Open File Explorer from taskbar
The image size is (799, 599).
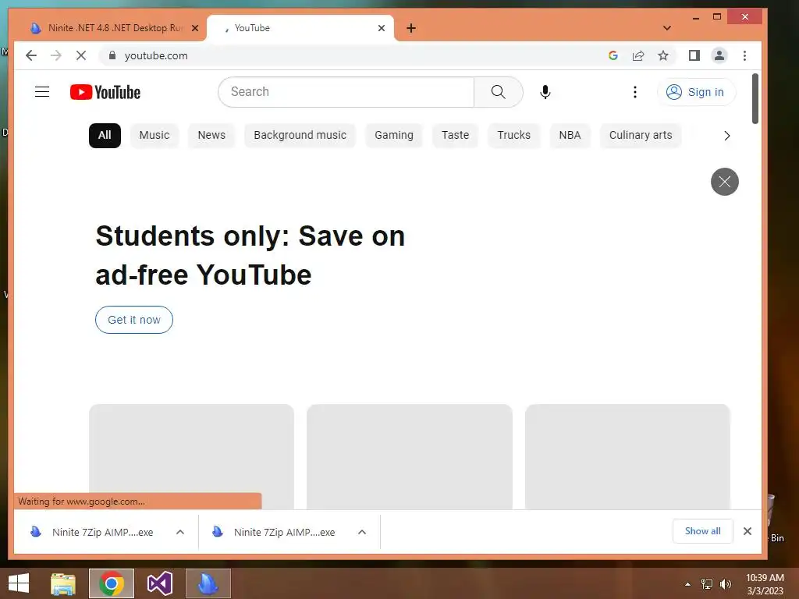[x=63, y=583]
